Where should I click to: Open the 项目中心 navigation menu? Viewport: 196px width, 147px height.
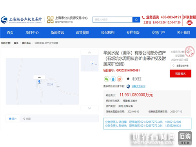point(32,33)
